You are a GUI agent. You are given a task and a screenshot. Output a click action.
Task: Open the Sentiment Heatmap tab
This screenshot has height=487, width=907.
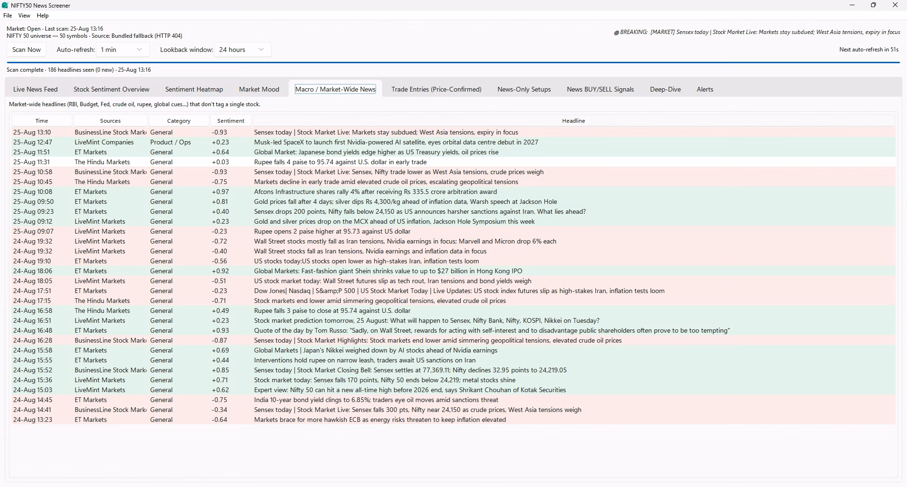pyautogui.click(x=194, y=89)
